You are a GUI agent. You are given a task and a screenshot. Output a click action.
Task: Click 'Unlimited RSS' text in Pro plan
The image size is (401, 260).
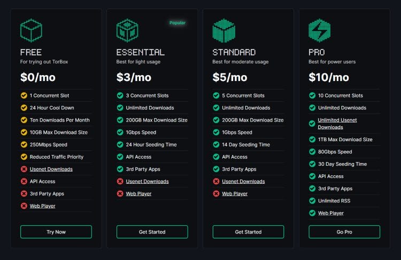click(334, 201)
